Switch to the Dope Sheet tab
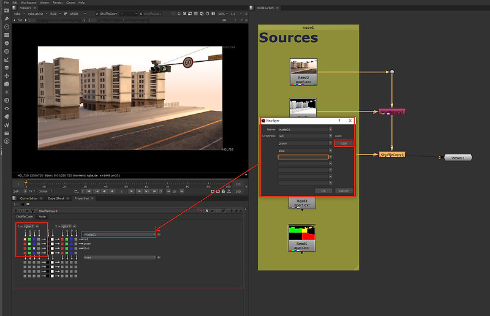Image resolution: width=490 pixels, height=316 pixels. point(56,198)
